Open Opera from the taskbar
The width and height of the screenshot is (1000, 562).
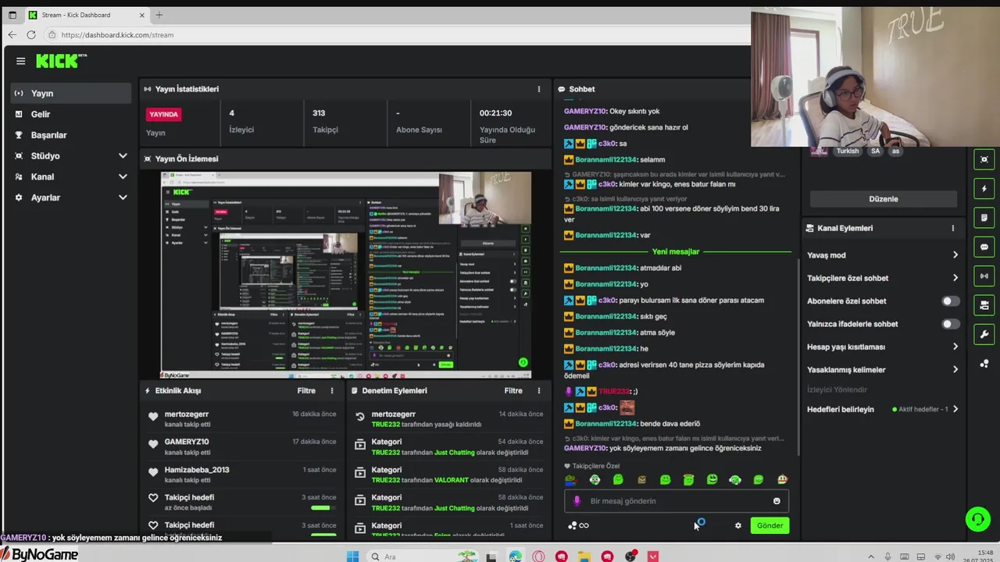pos(538,557)
